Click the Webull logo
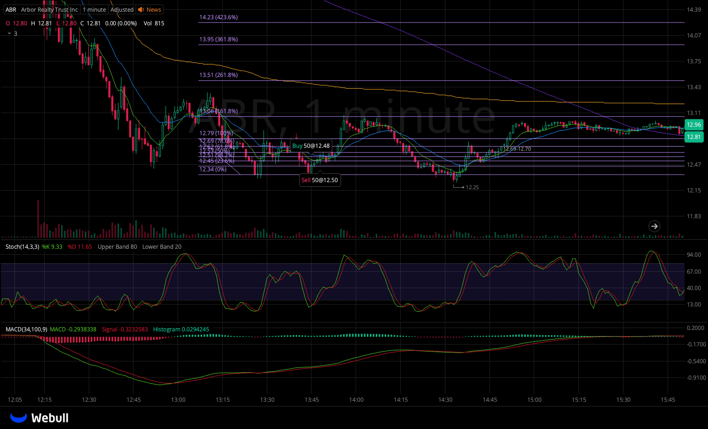The width and height of the screenshot is (708, 429). 39,418
